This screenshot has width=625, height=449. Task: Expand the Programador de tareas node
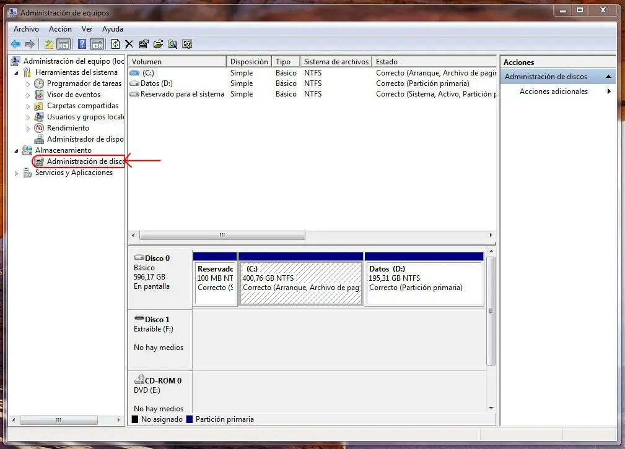click(x=28, y=83)
